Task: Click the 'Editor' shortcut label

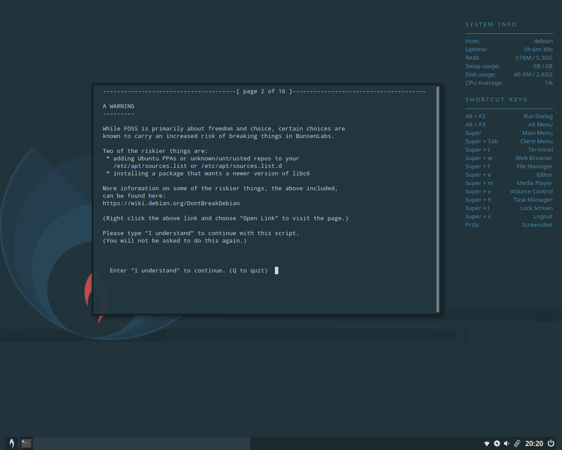Action: [x=544, y=174]
